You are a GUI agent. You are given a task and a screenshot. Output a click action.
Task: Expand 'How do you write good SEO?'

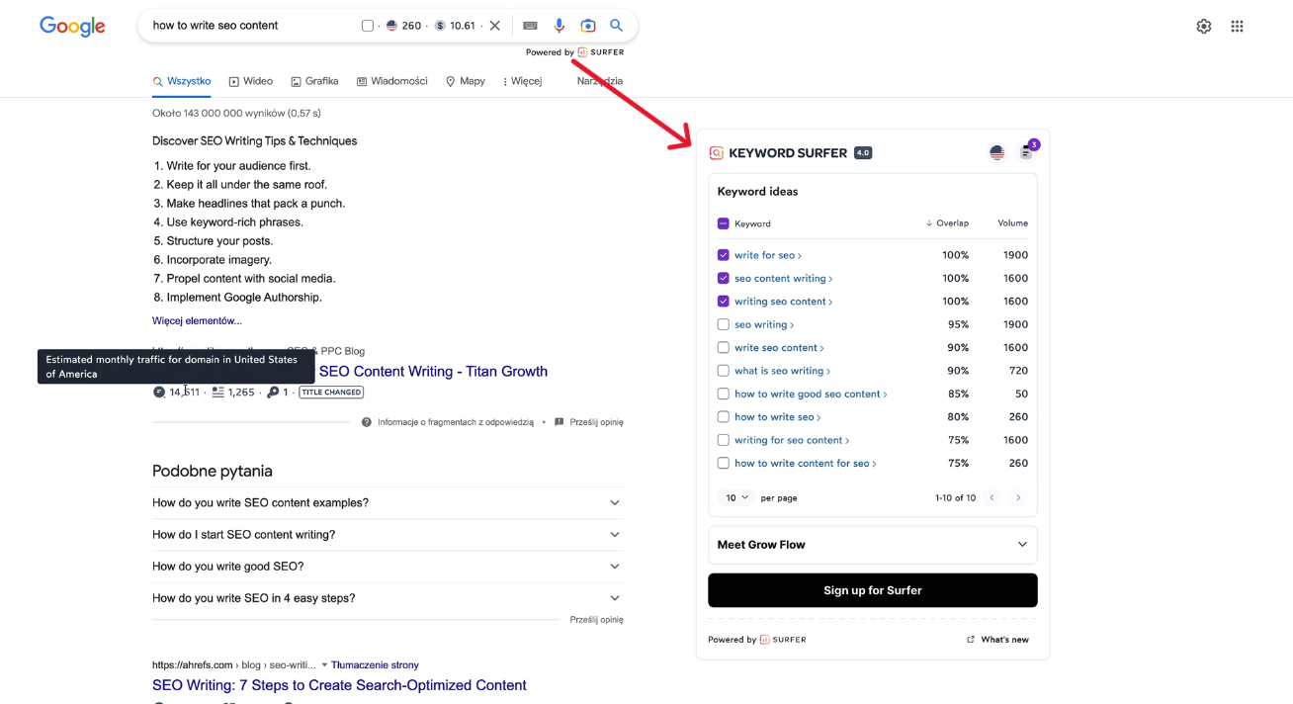pyautogui.click(x=388, y=566)
